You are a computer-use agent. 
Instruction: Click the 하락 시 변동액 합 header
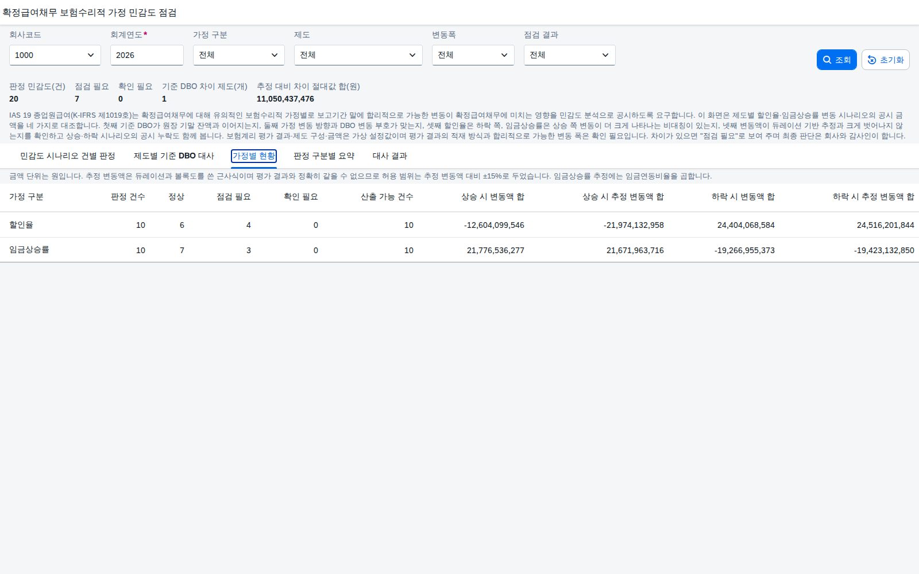[x=743, y=197]
